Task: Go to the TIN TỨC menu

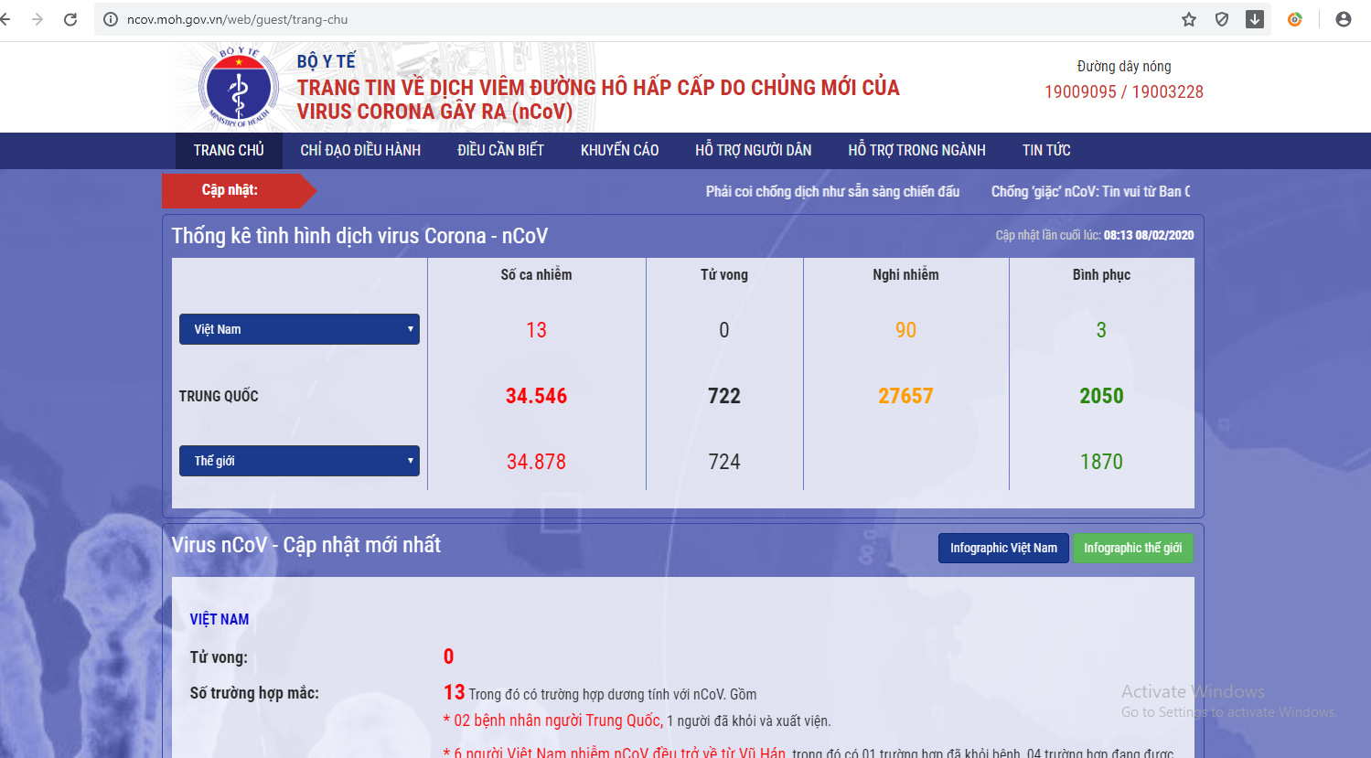Action: pos(1046,150)
